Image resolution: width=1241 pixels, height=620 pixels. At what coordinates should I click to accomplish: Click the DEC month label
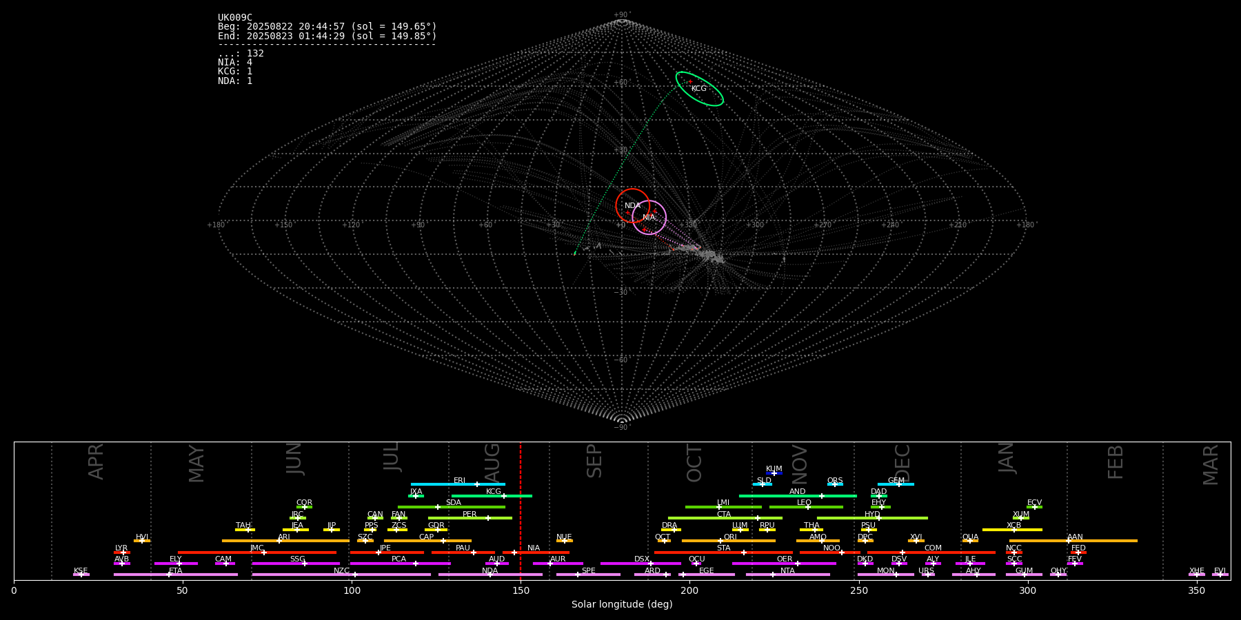(x=902, y=462)
